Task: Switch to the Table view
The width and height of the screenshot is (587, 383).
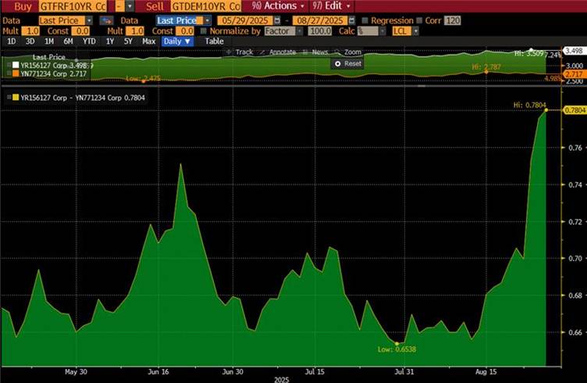Action: coord(213,41)
